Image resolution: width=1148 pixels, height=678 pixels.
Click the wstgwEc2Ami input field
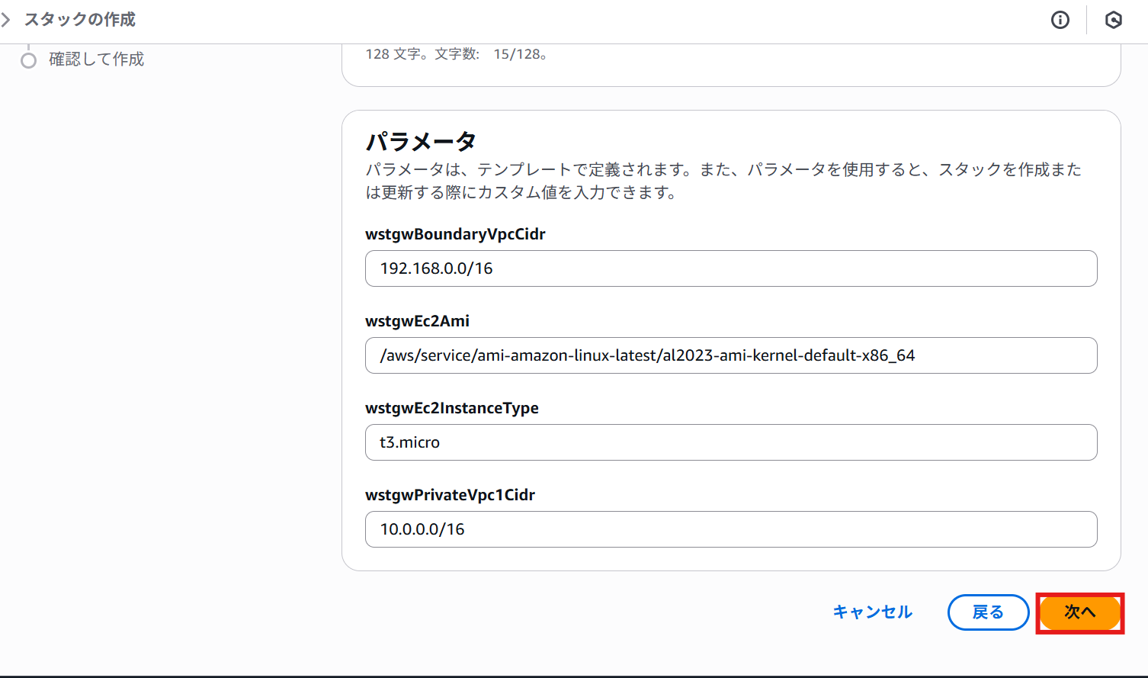click(731, 355)
